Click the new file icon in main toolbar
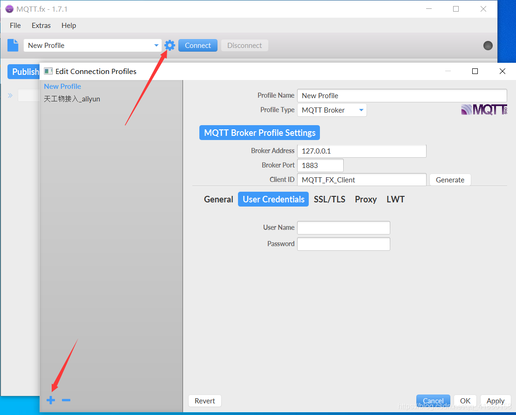This screenshot has height=415, width=516. point(13,46)
